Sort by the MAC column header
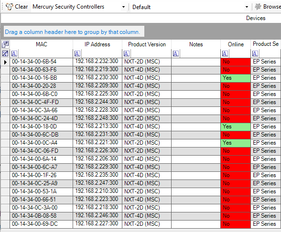The image size is (281, 232). pos(42,44)
